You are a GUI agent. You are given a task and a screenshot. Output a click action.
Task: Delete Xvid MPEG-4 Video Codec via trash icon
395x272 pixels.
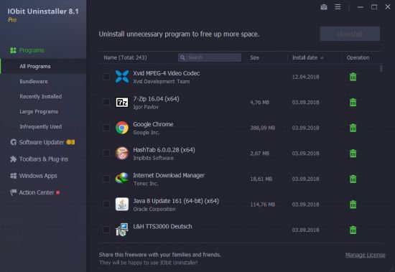click(x=353, y=77)
